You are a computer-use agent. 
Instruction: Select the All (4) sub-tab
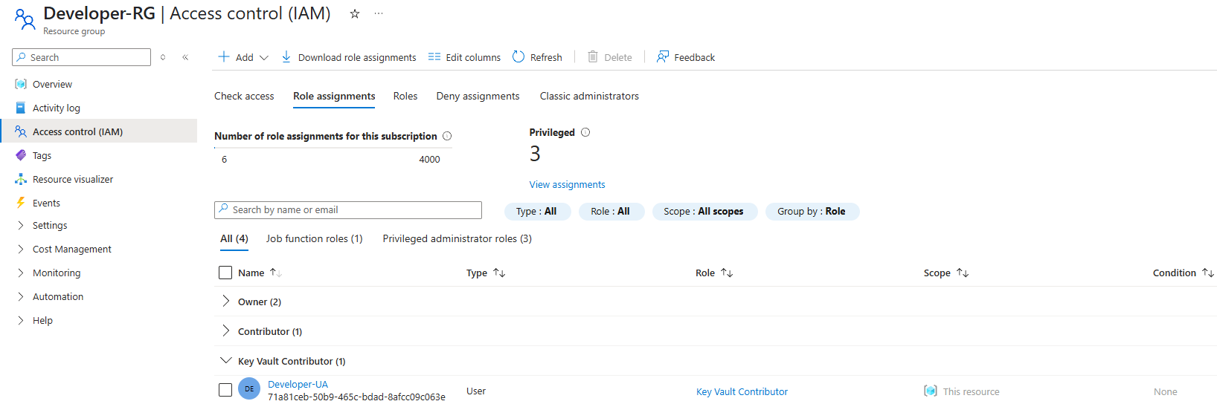click(x=234, y=238)
